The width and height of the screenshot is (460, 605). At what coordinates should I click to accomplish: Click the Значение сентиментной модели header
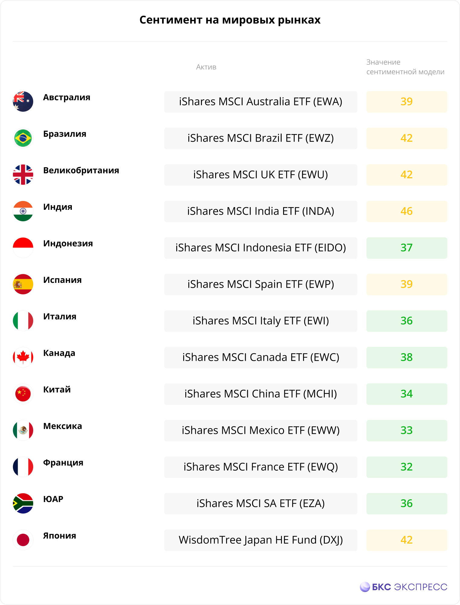click(x=405, y=67)
